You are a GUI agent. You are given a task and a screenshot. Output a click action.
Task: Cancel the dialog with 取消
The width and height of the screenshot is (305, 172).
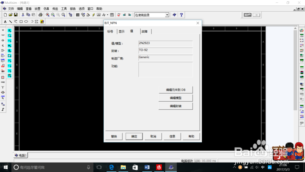pyautogui.click(x=153, y=136)
